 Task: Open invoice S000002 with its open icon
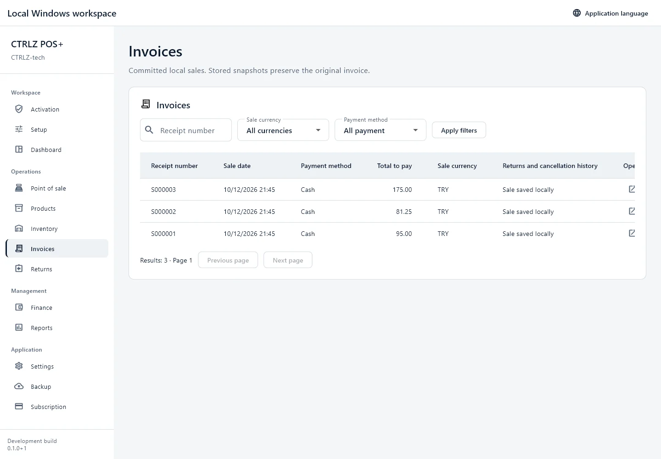point(632,211)
